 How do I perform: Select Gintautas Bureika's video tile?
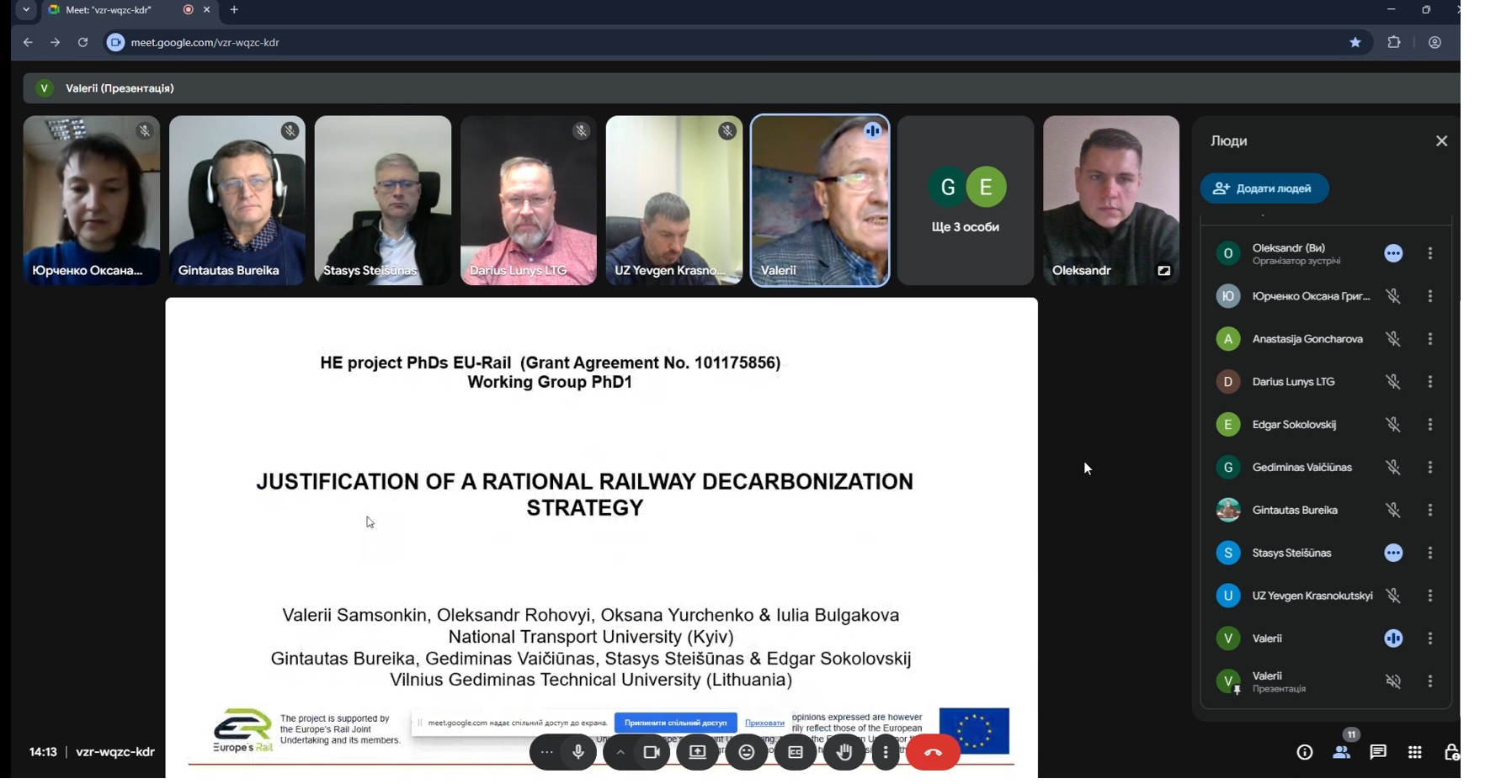(x=237, y=200)
